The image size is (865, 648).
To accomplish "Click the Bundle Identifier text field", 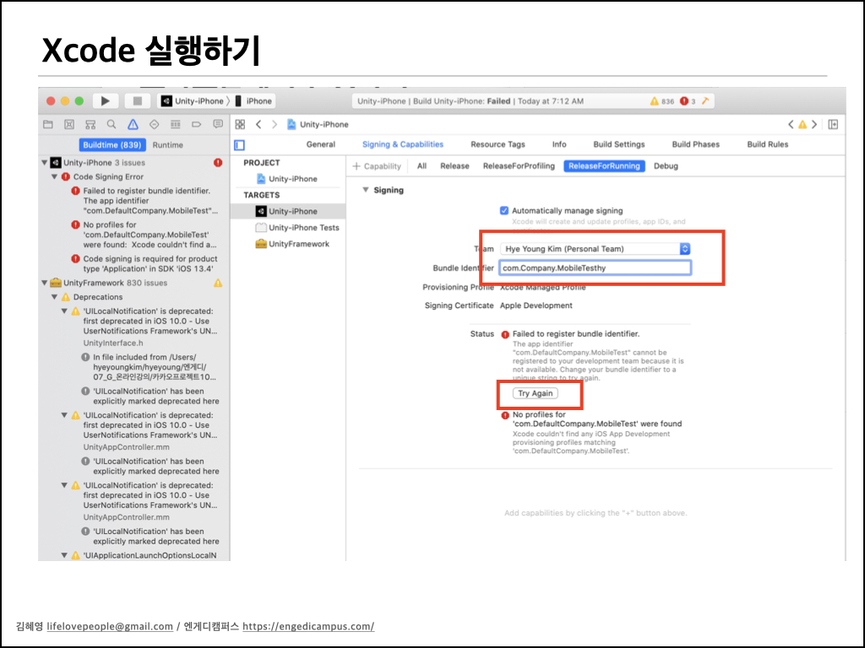I will [595, 267].
